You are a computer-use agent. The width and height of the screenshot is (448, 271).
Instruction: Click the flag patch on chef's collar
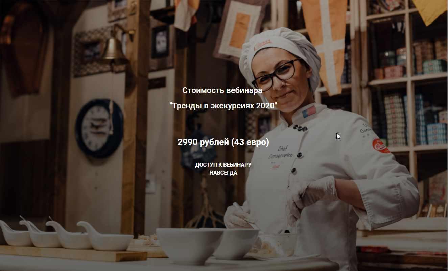[309, 112]
